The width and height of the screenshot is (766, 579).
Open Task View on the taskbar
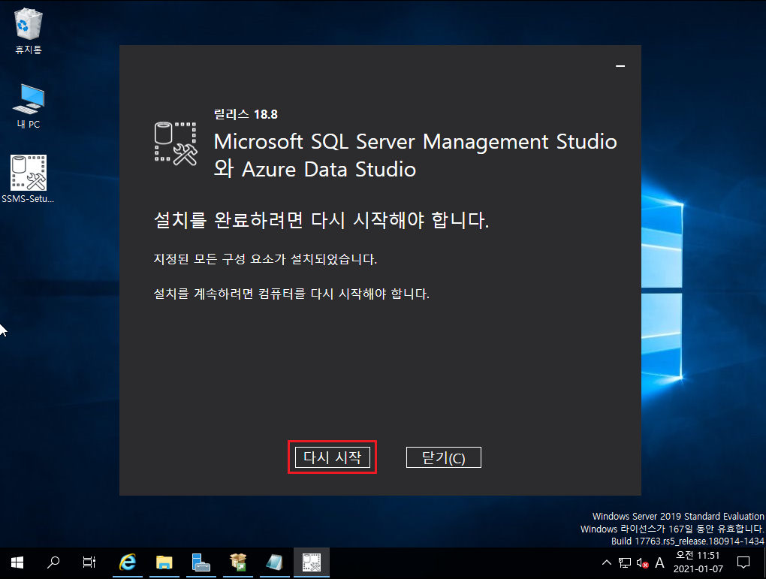[89, 563]
